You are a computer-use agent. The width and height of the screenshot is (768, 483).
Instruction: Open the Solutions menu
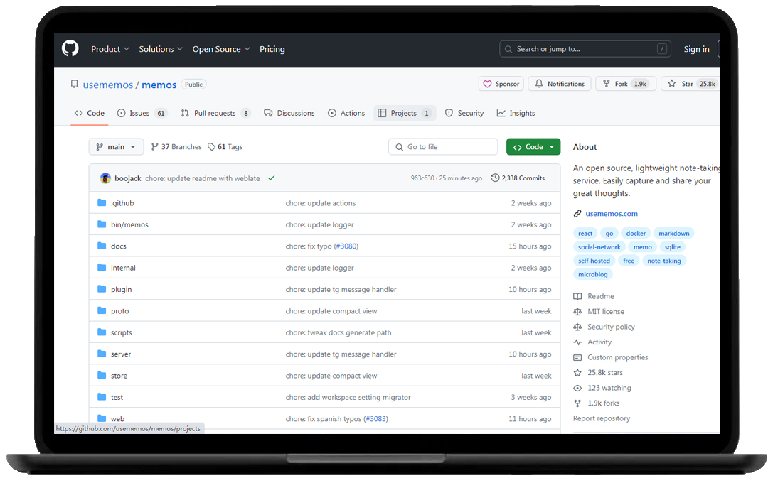pos(161,49)
